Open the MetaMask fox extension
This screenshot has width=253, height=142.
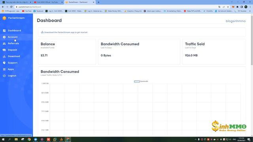(233, 7)
